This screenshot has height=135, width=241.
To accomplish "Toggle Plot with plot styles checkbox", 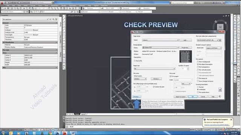I will tap(198, 70).
